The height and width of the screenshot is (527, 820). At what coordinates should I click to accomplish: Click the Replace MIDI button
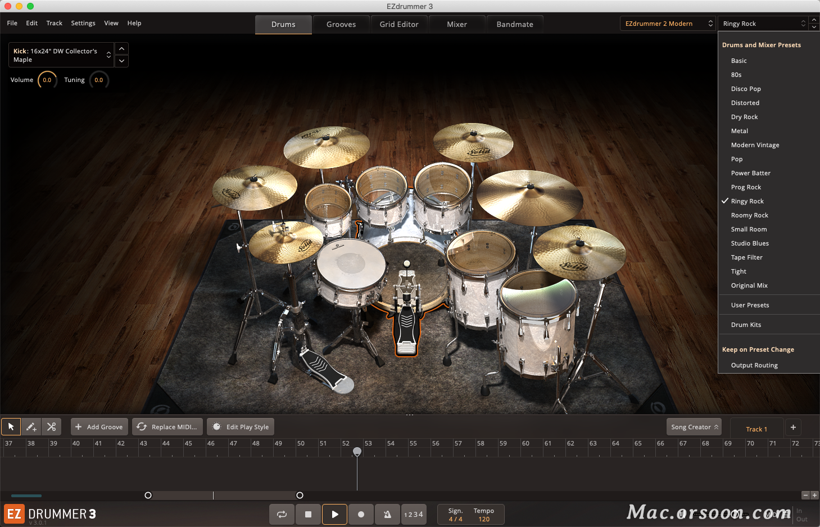[x=167, y=427]
